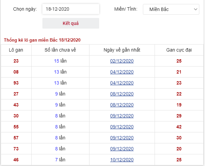Click the Ngày về gần nhất column header
Viewport: 205px width, 166px height.
coord(122,50)
